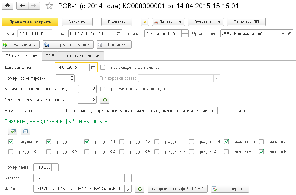Screen dimensions: 296x195
Task: Refresh the file name green arrows
Action: (140, 189)
